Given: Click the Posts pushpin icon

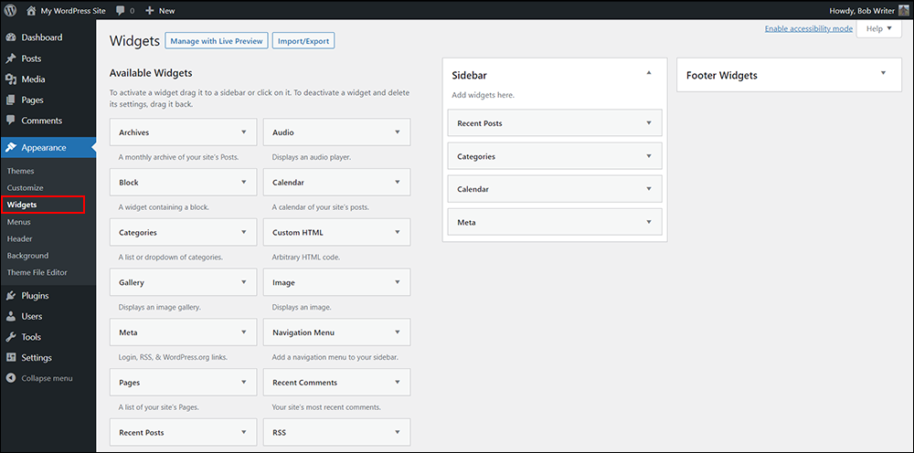Looking at the screenshot, I should (x=10, y=58).
